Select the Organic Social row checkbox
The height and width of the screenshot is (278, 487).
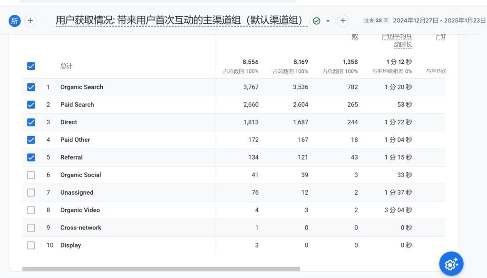click(31, 175)
